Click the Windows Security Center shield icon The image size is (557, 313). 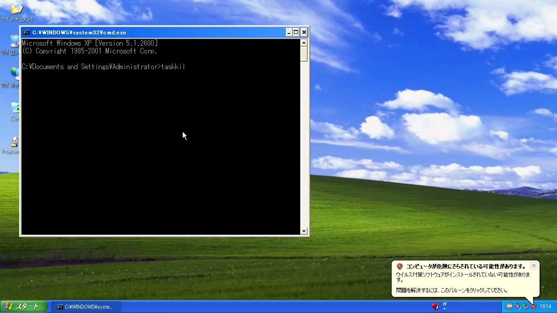(x=533, y=307)
